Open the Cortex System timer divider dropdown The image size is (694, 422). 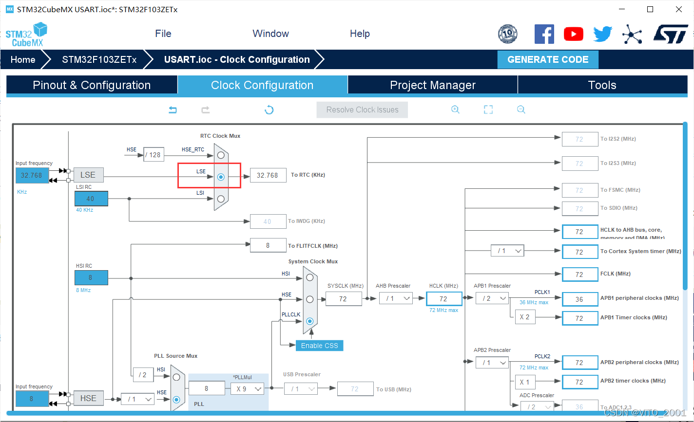(x=507, y=251)
